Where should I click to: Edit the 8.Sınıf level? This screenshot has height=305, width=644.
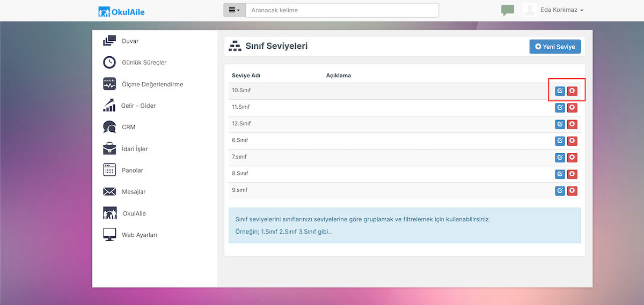[x=560, y=174]
